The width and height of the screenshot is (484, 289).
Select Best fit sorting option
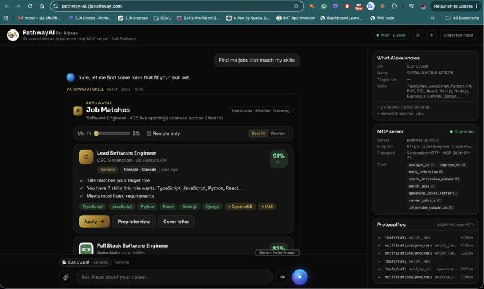[x=258, y=134]
